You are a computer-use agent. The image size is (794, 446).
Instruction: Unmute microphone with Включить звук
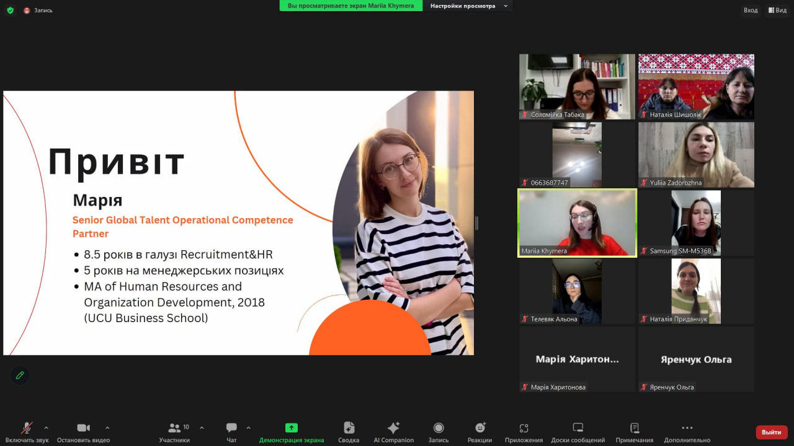[27, 432]
